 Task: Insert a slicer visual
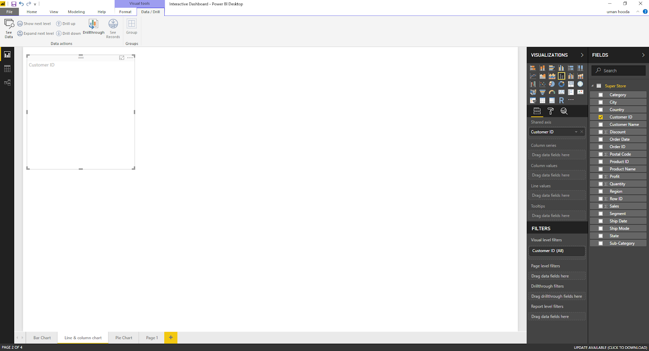click(533, 100)
